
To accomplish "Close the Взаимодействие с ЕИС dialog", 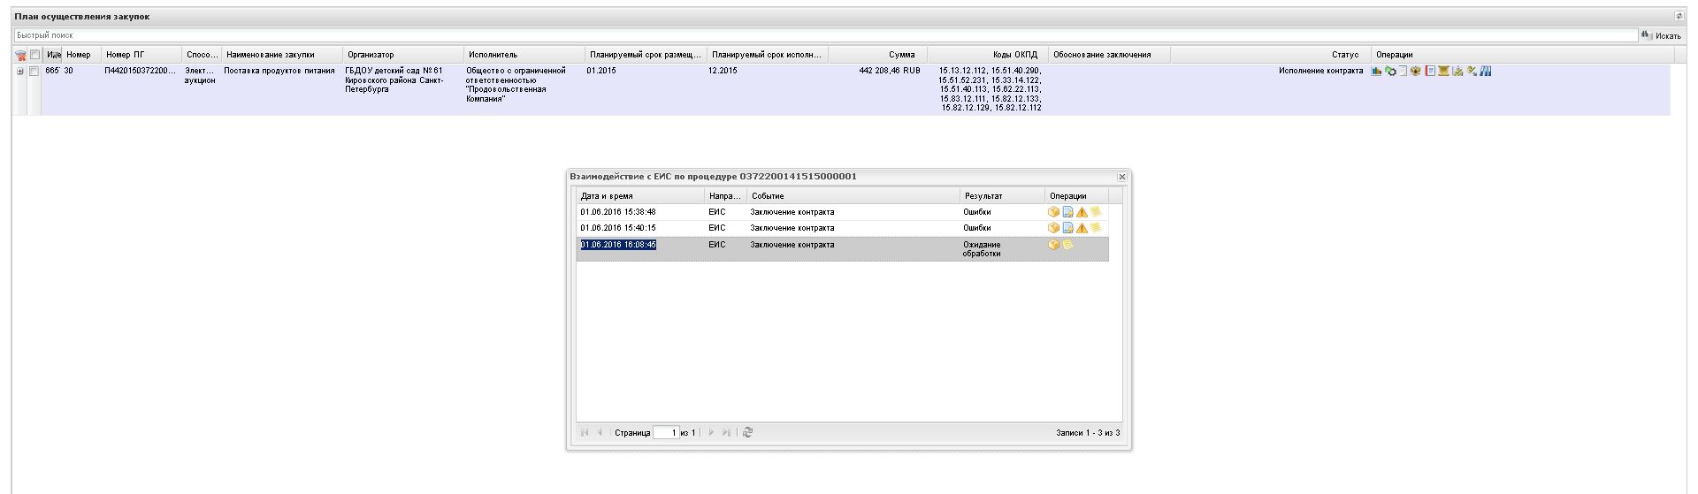I will [1121, 177].
